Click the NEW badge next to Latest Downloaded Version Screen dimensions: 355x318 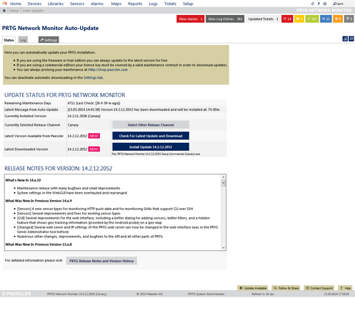point(94,149)
